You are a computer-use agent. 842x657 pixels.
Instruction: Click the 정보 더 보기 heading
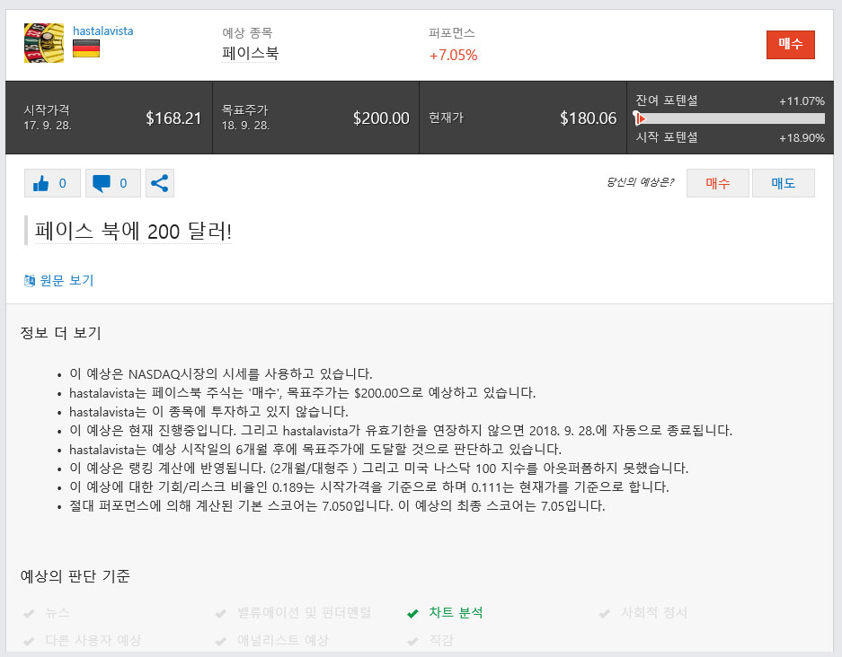click(x=61, y=333)
